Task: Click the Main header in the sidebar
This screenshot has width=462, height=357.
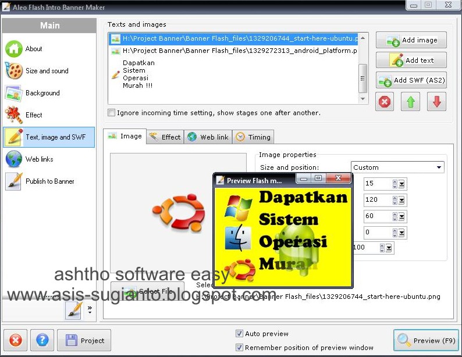Action: (49, 26)
